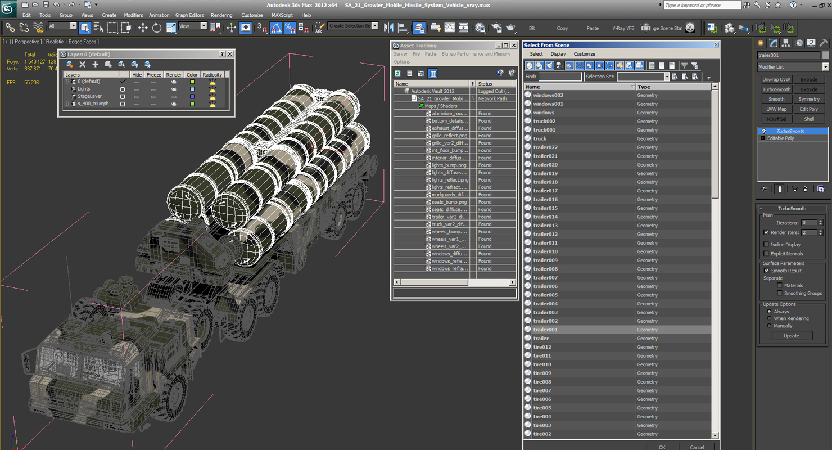This screenshot has height=450, width=832.
Task: Select the Manually update option
Action: [x=769, y=326]
